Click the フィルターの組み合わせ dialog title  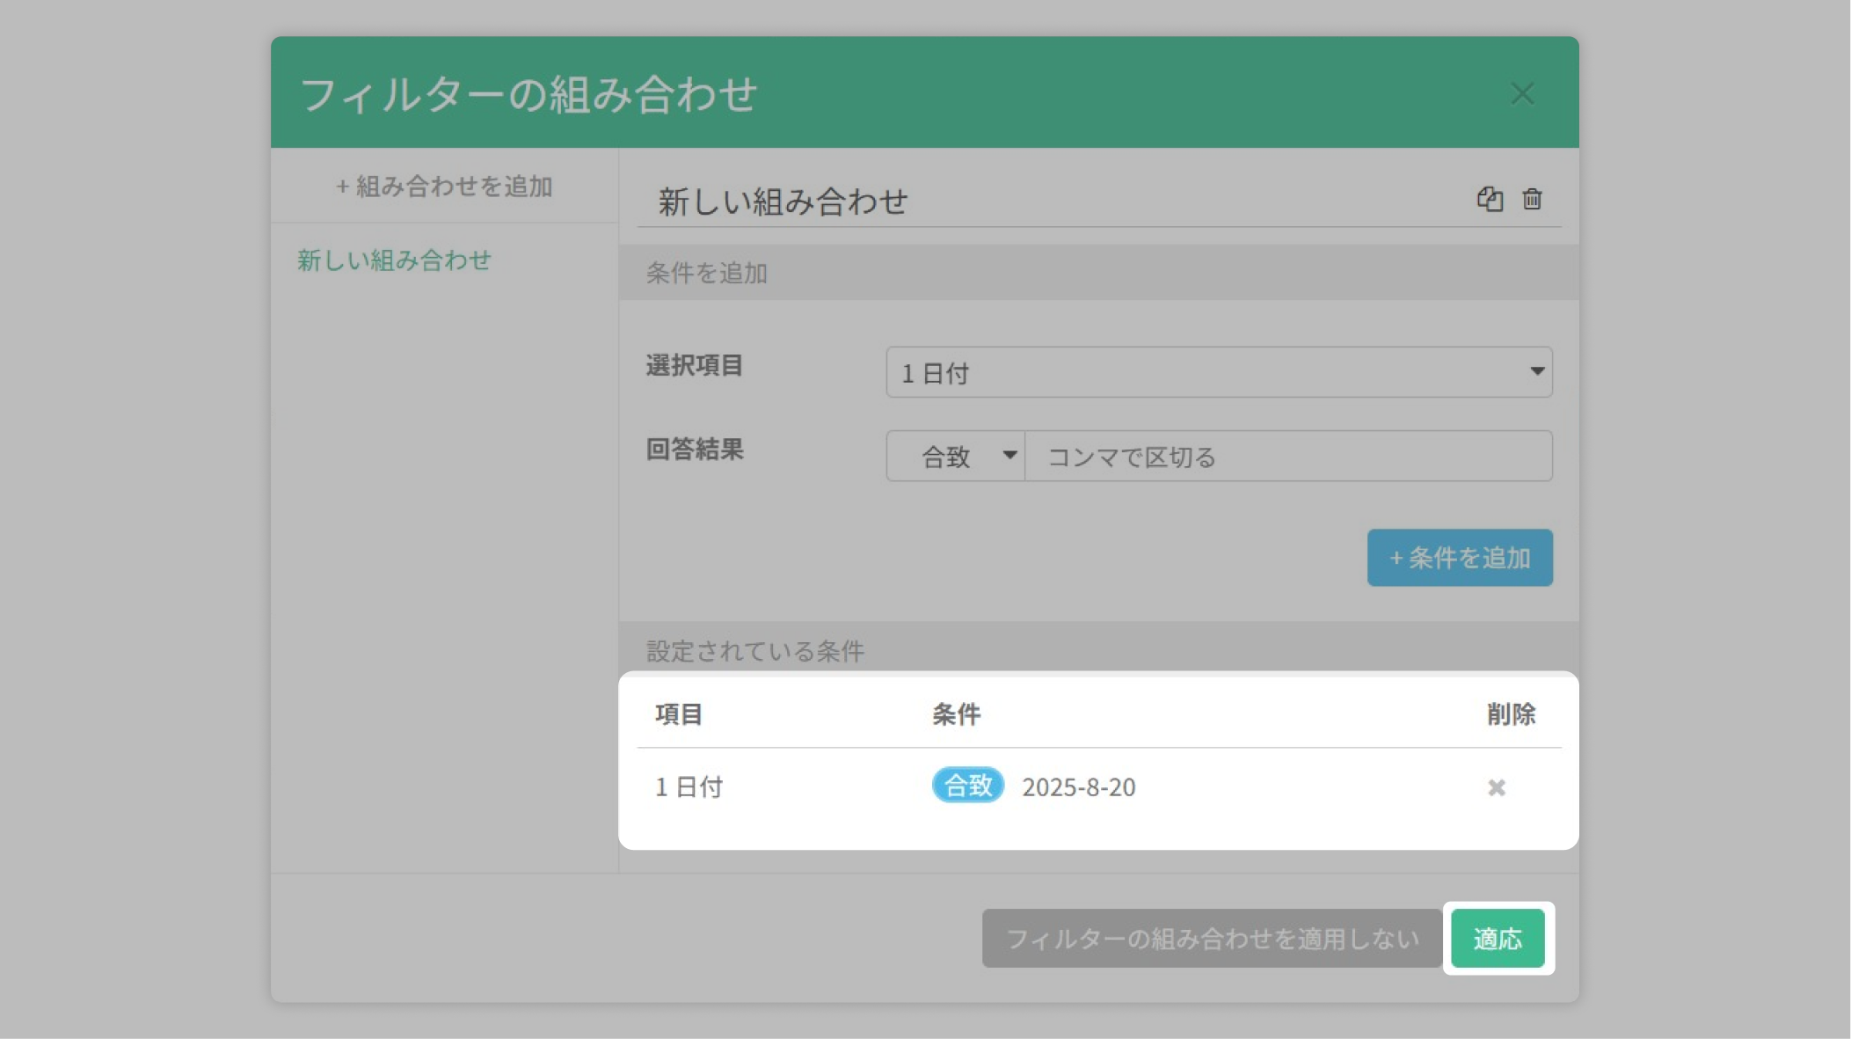click(528, 93)
